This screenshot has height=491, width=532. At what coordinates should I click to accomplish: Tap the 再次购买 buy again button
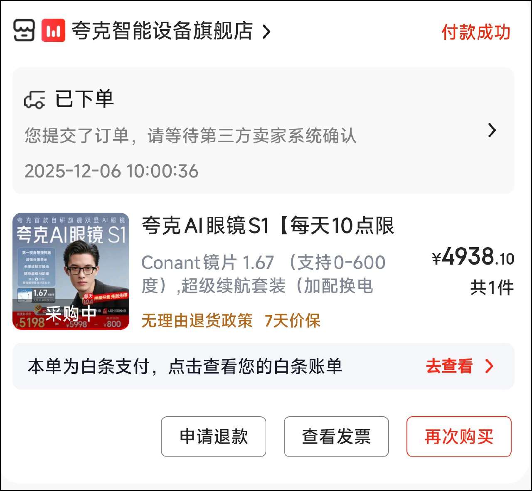(x=459, y=437)
